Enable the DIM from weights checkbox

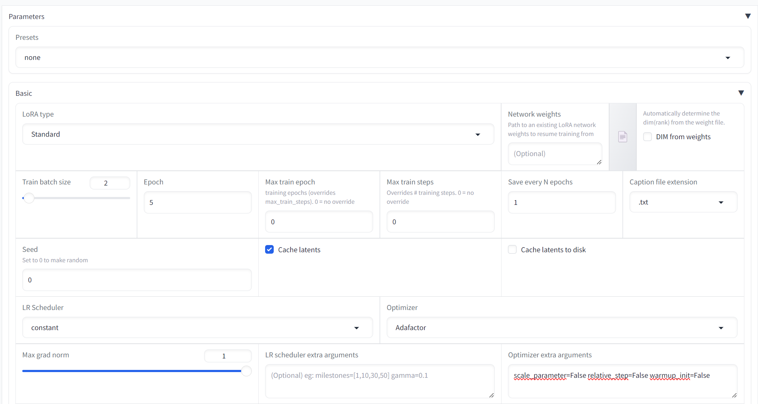coord(648,137)
